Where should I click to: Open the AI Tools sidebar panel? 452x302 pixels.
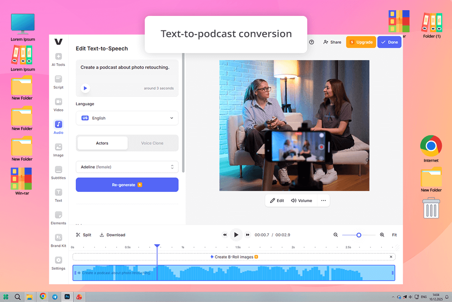(x=58, y=60)
